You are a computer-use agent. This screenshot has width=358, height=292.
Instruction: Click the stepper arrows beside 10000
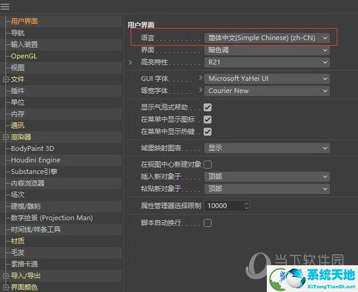[246, 206]
